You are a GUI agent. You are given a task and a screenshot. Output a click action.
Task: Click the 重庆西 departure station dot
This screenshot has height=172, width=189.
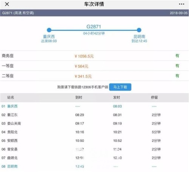pos(49,30)
